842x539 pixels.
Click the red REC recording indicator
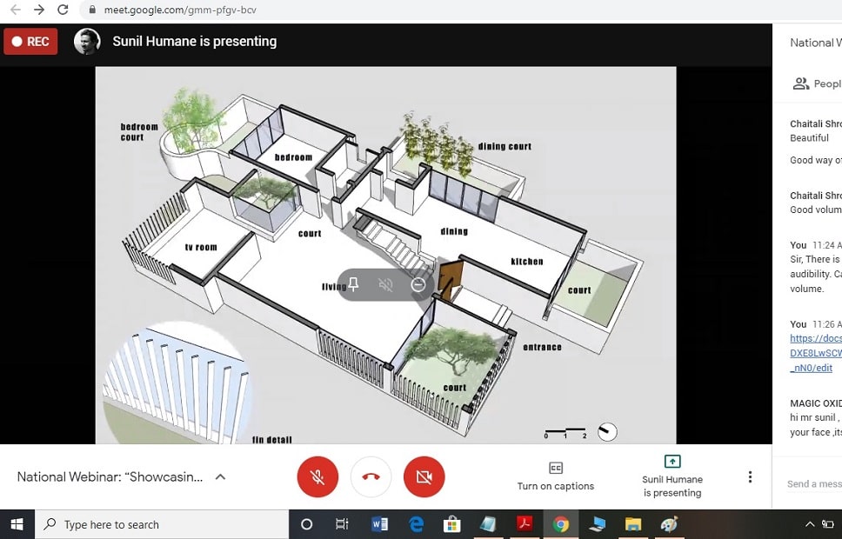click(x=30, y=42)
